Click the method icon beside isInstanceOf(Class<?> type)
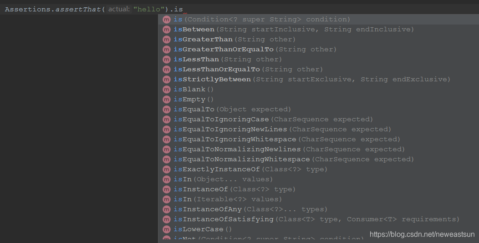The image size is (479, 243). coord(167,190)
